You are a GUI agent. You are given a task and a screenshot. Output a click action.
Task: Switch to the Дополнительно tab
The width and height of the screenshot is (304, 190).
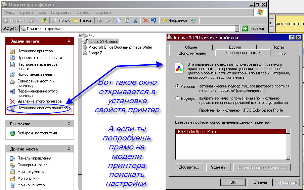click(x=192, y=53)
